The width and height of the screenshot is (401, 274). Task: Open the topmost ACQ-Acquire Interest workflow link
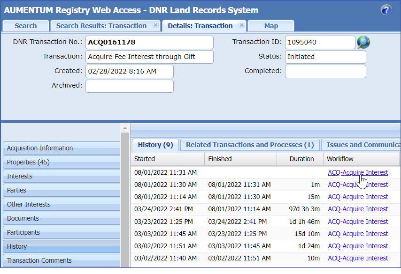358,172
